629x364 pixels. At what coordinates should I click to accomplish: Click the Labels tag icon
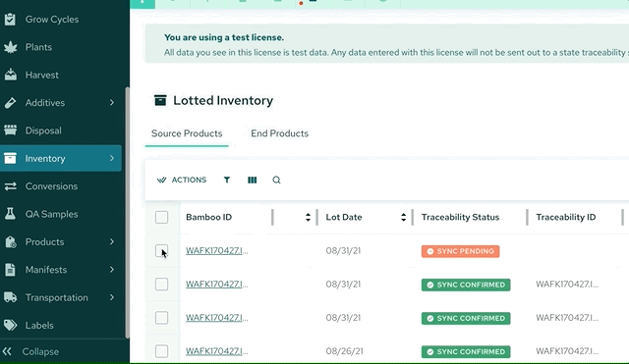click(11, 325)
